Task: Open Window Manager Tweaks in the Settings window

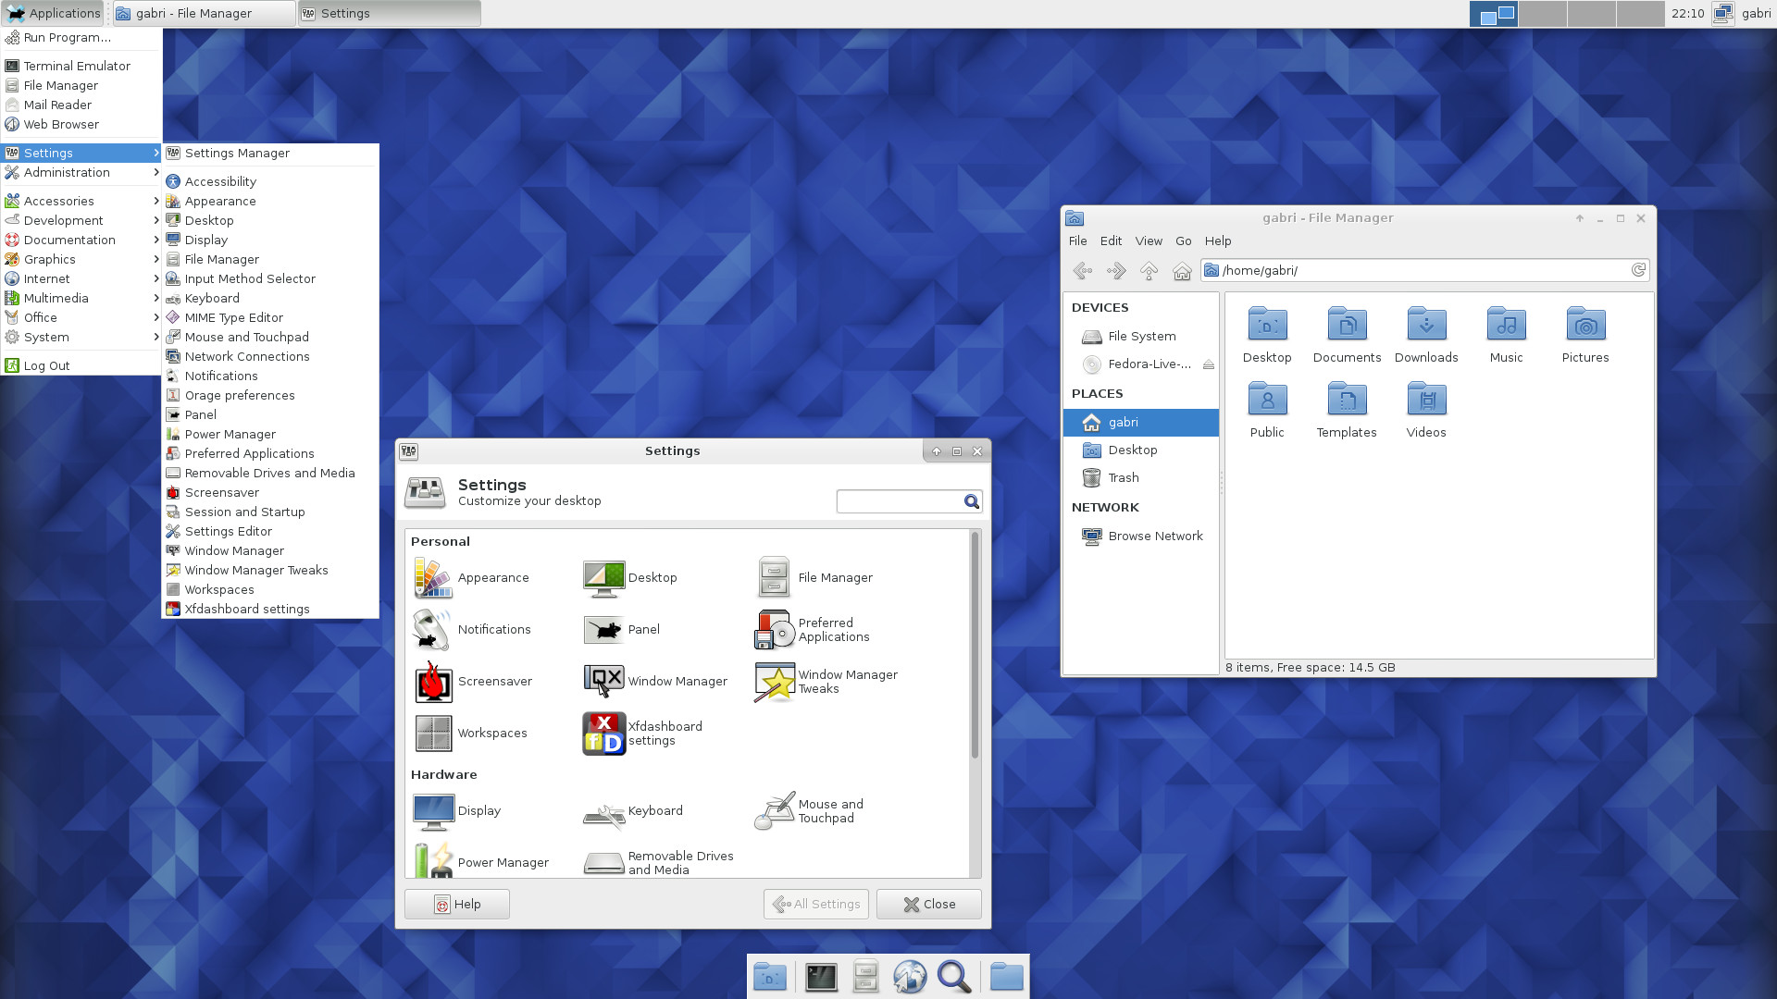Action: click(x=775, y=682)
